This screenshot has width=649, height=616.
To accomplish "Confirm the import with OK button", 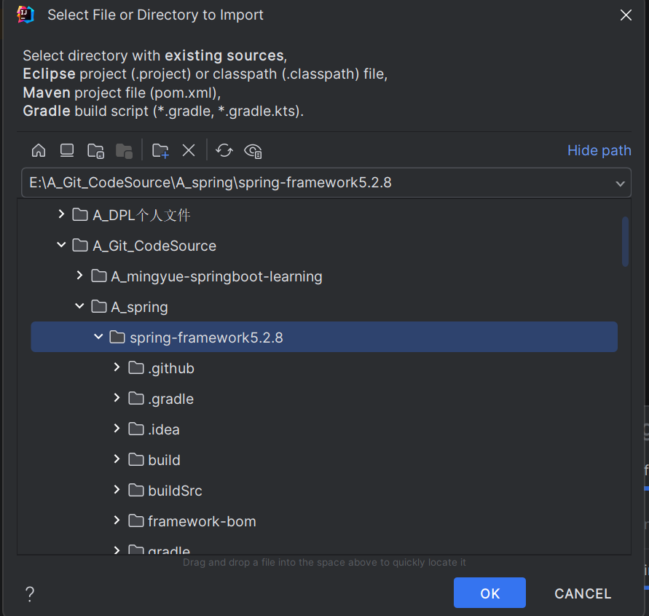I will [489, 593].
